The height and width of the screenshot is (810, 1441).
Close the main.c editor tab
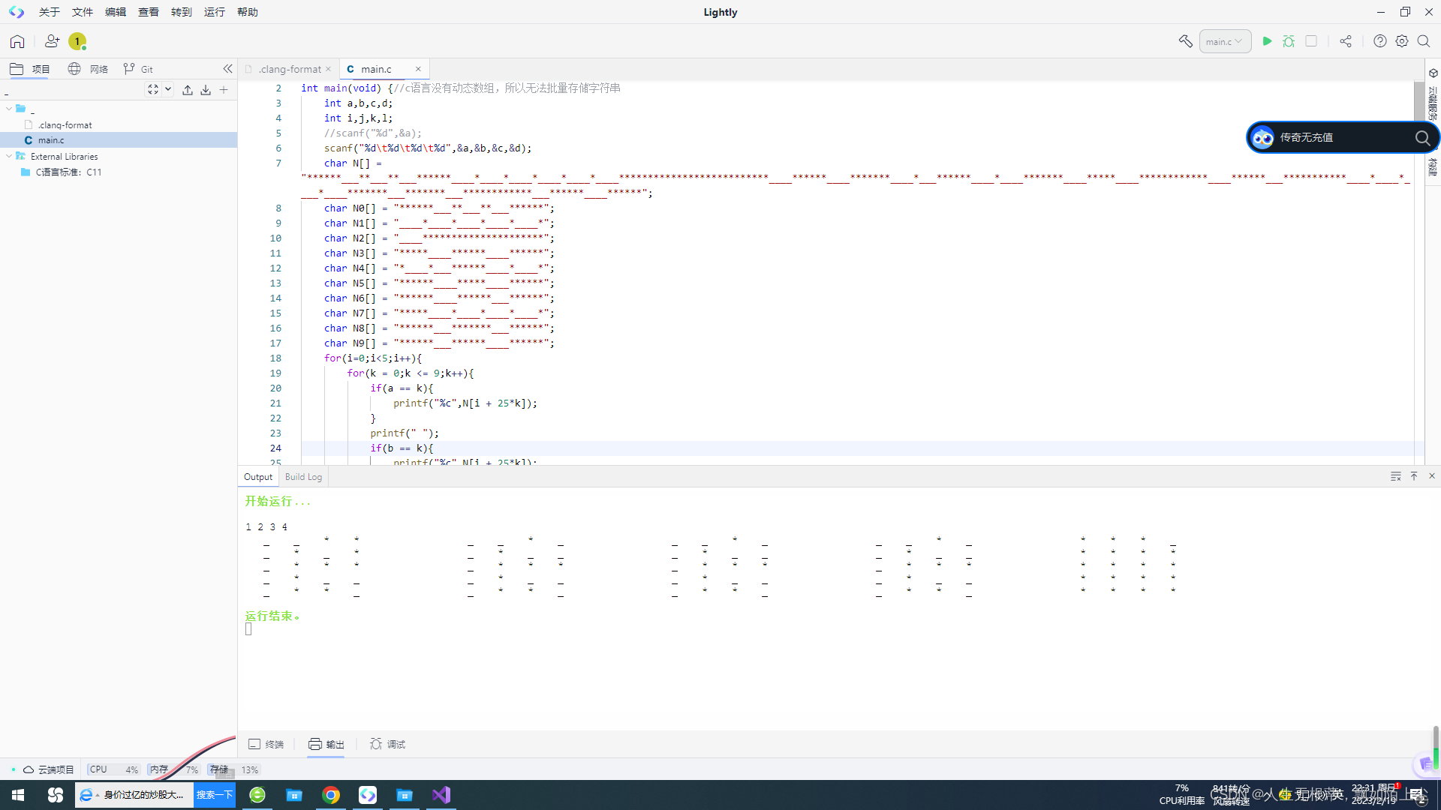(418, 69)
